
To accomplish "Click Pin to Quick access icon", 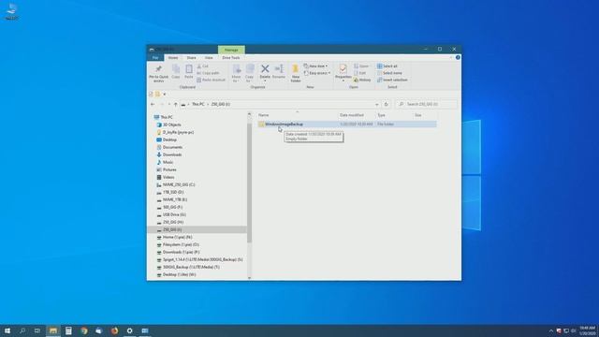I will (x=158, y=73).
